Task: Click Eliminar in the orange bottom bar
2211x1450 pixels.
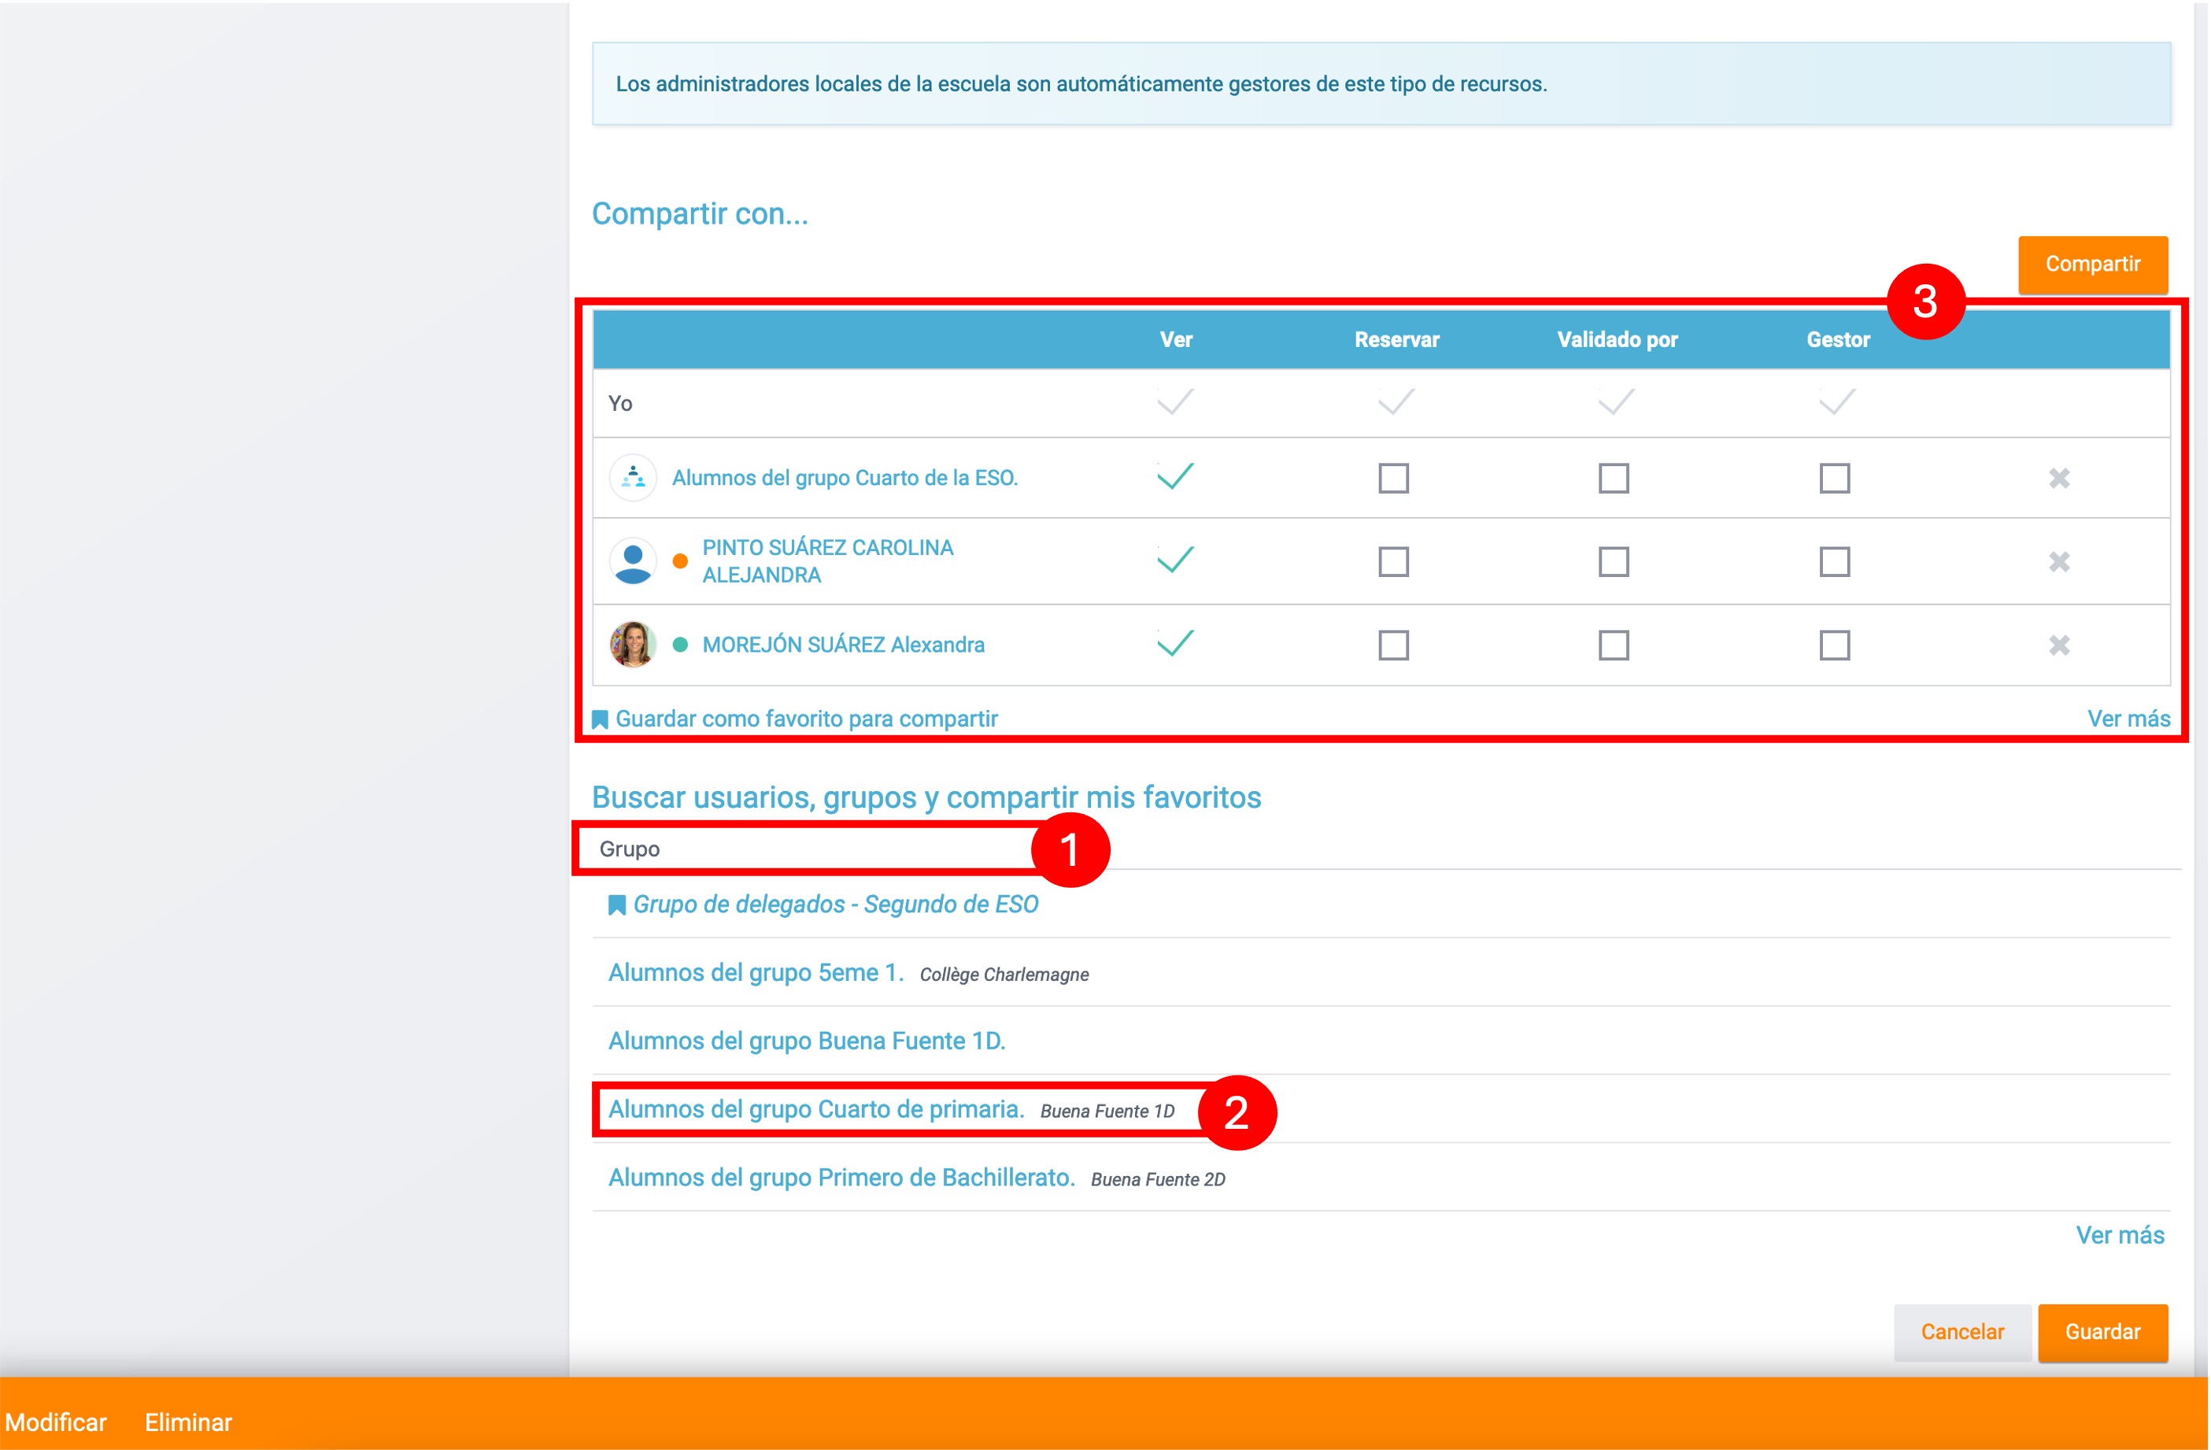Action: click(189, 1422)
